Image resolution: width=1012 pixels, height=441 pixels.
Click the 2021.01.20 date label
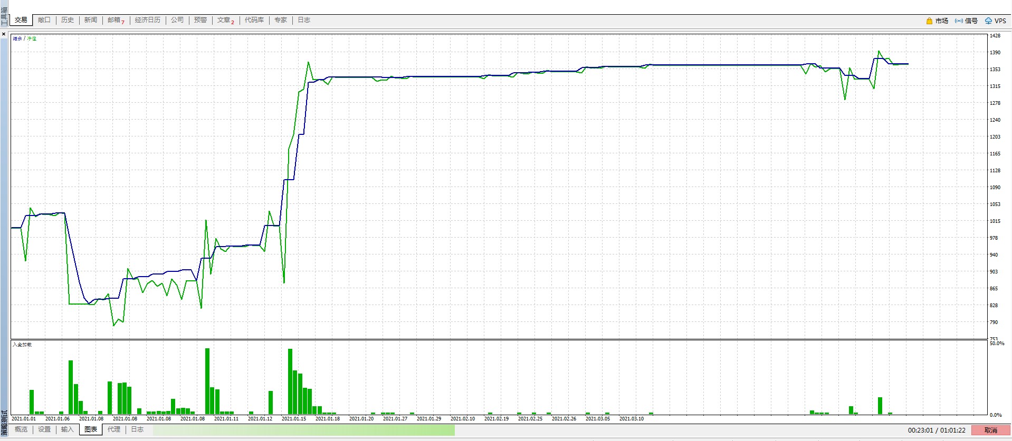point(361,419)
